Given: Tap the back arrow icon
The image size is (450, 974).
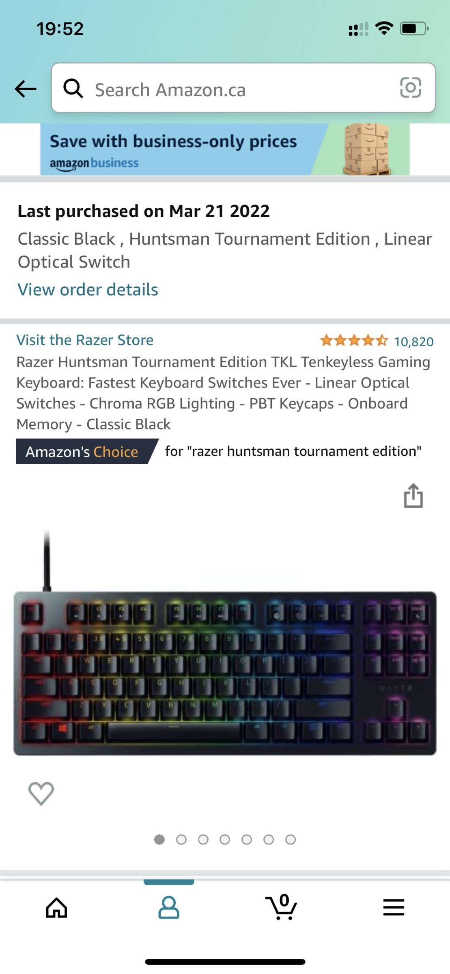Looking at the screenshot, I should click(26, 89).
